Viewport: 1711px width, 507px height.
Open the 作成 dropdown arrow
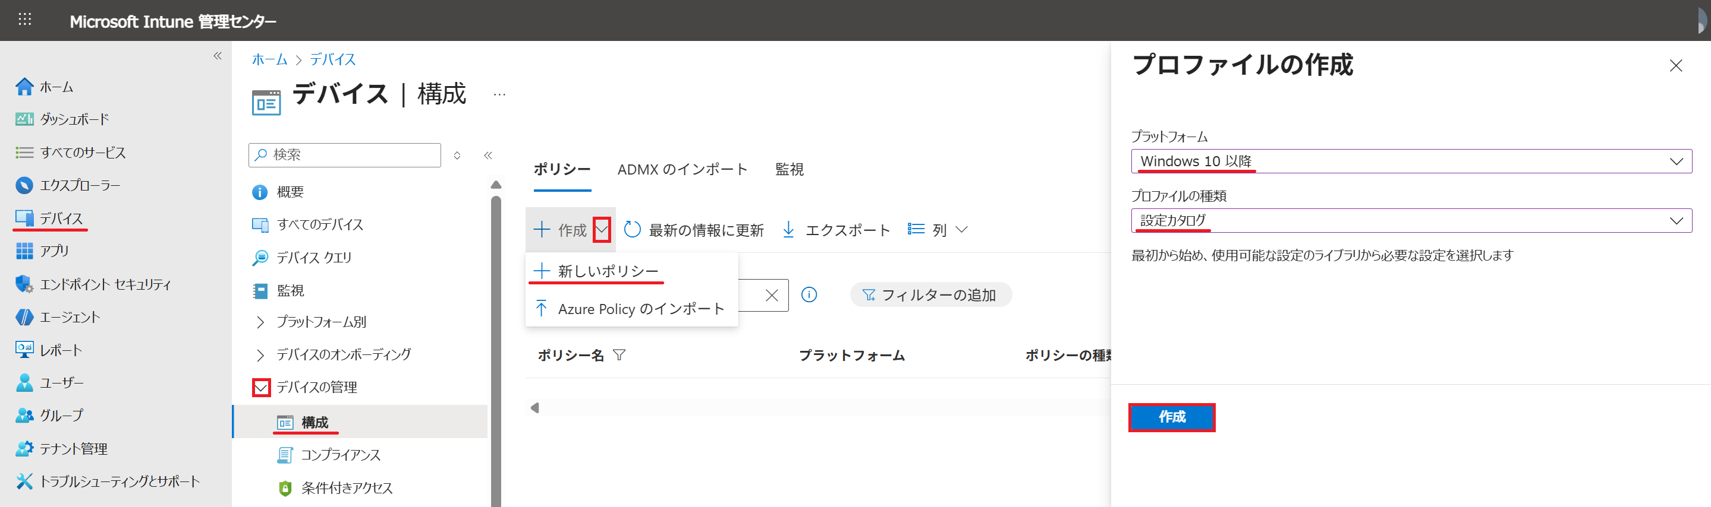(602, 230)
